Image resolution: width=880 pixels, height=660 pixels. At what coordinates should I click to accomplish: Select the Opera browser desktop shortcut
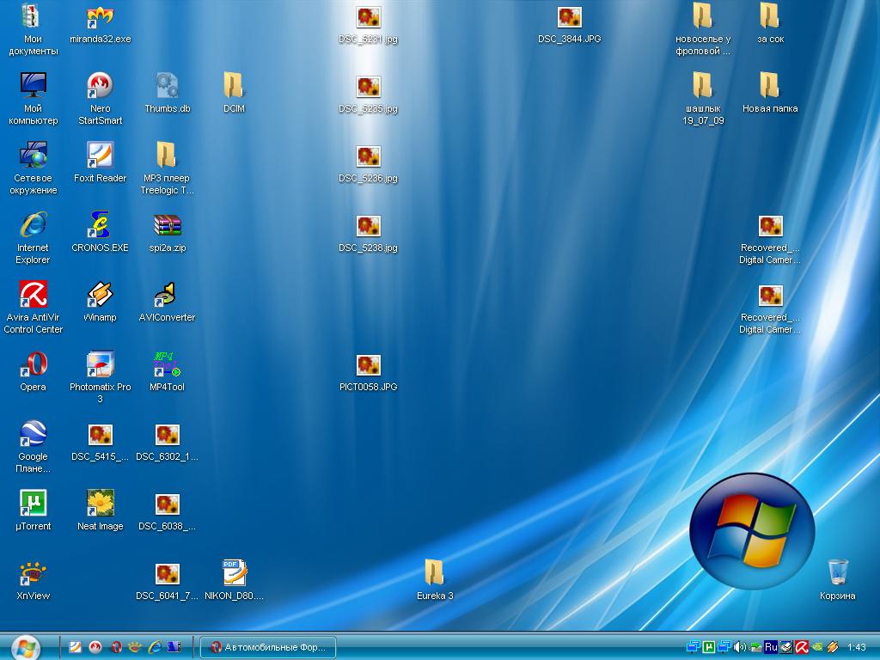[x=33, y=365]
